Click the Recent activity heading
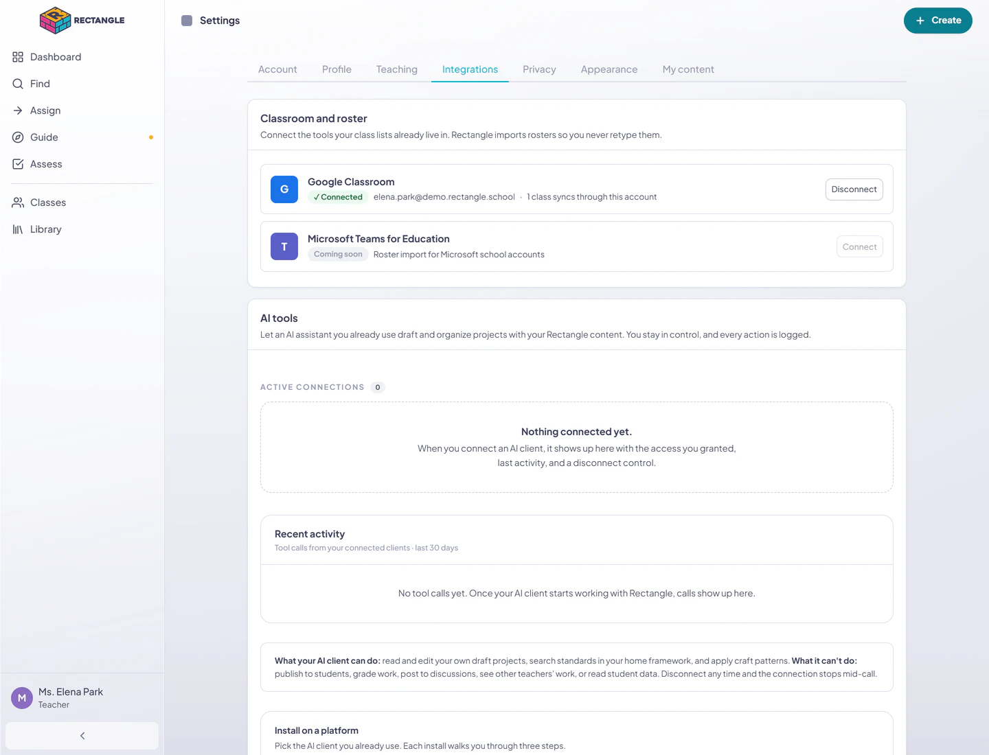Screen dimensions: 989x755 310,534
